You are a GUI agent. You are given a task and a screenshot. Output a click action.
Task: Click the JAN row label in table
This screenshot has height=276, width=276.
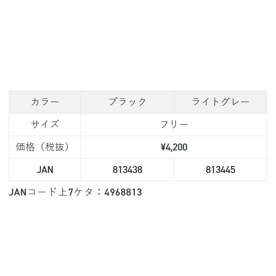tap(45, 170)
